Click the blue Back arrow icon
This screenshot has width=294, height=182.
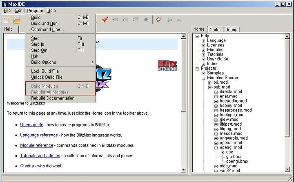point(169,20)
